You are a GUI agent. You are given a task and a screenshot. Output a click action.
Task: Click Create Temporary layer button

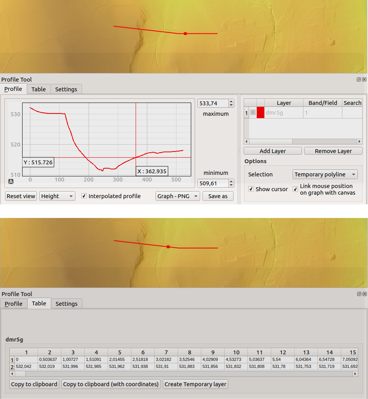pos(195,384)
